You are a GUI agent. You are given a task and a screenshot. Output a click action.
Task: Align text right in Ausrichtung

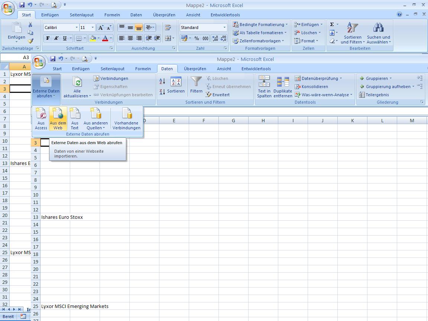pyautogui.click(x=139, y=38)
